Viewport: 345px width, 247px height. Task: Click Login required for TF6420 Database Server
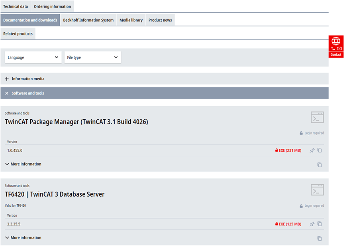[312, 206]
